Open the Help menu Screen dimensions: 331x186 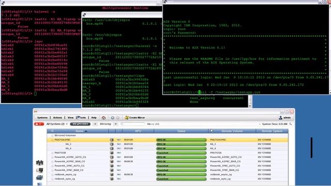(x=94, y=118)
